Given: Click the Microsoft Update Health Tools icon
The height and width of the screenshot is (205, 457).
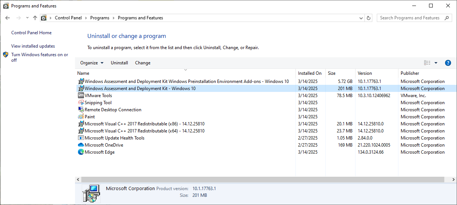Looking at the screenshot, I should [x=81, y=138].
